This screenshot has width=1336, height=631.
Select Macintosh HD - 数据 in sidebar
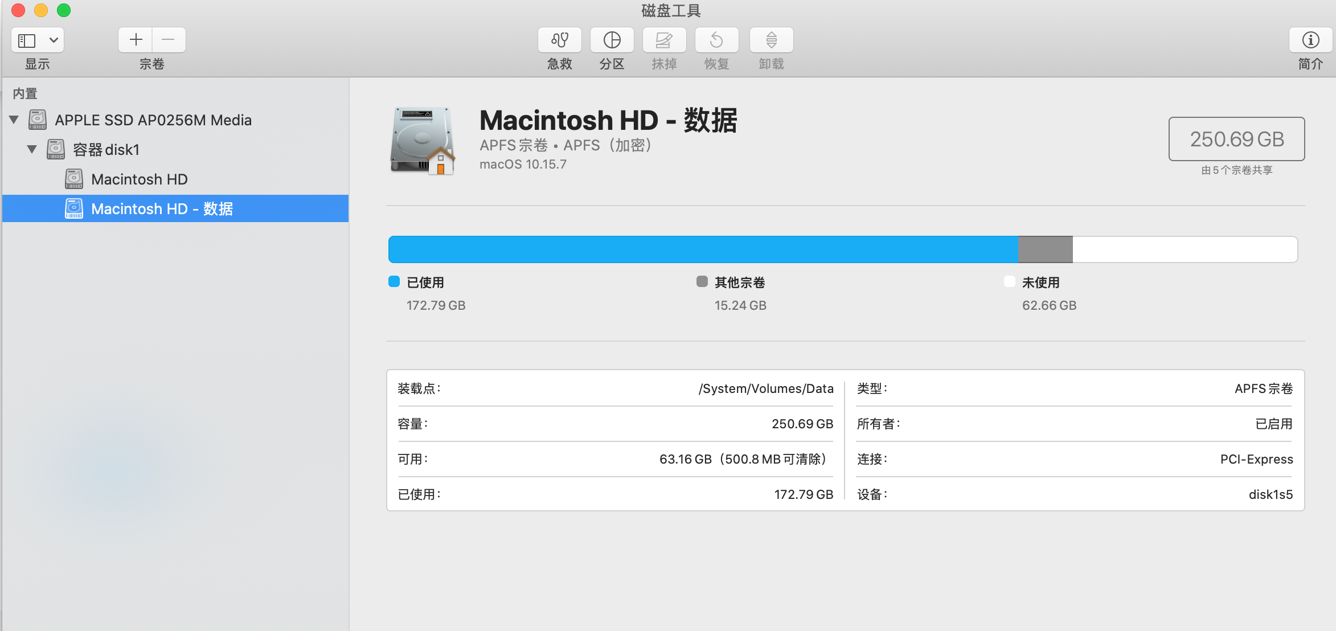coord(162,209)
